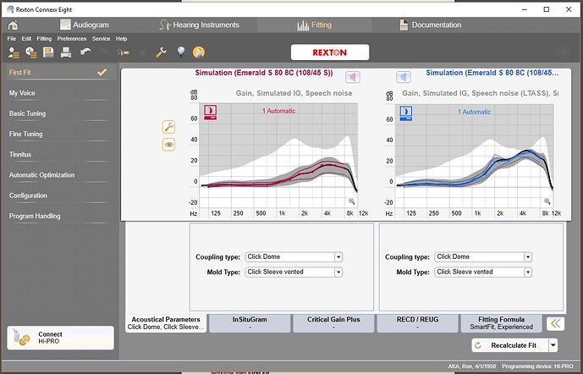Select Program Handling in the sidebar
Screen dimensions: 583x374
pos(59,216)
